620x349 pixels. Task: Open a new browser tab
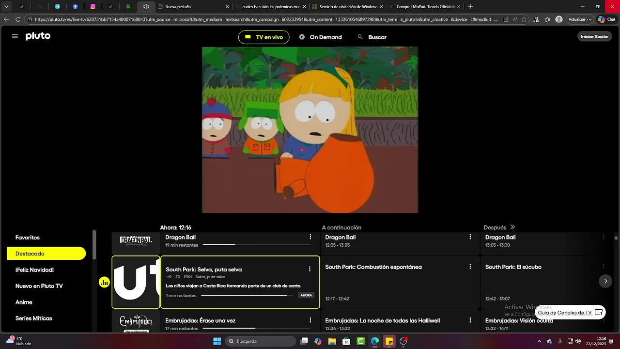(470, 7)
